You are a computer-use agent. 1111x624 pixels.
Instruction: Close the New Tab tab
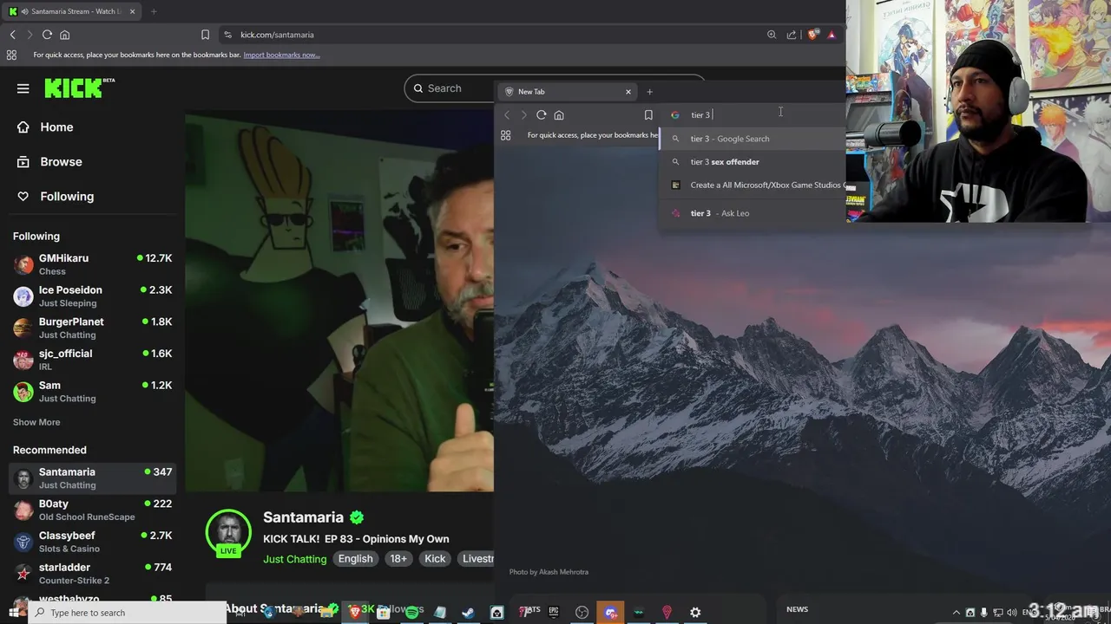628,92
